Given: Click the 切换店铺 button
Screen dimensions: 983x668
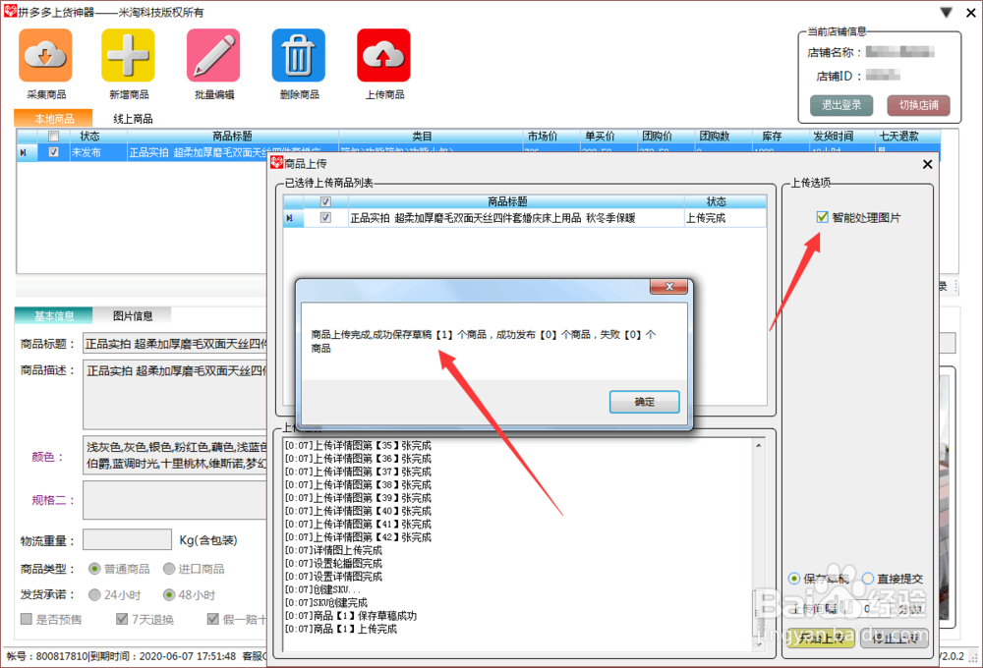Looking at the screenshot, I should click(918, 105).
